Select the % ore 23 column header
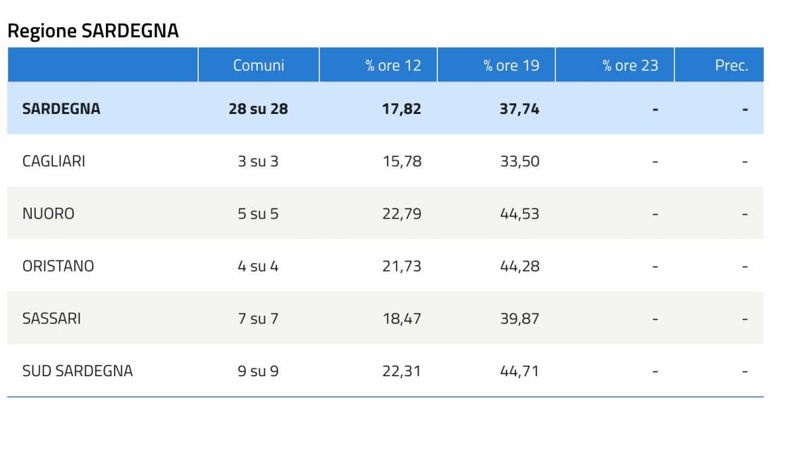Screen dimensions: 795x465 pyautogui.click(x=630, y=66)
